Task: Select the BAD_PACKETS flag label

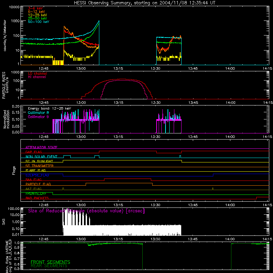Action: 37,198
